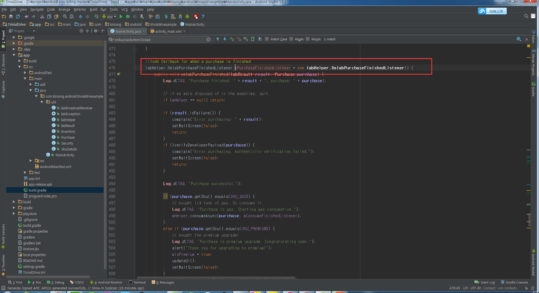Click the Save All toolbar icon
This screenshot has width=539, height=293.
(x=11, y=17)
